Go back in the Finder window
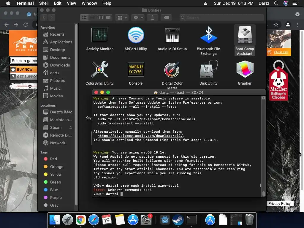The height and width of the screenshot is (228, 304). tap(44, 18)
